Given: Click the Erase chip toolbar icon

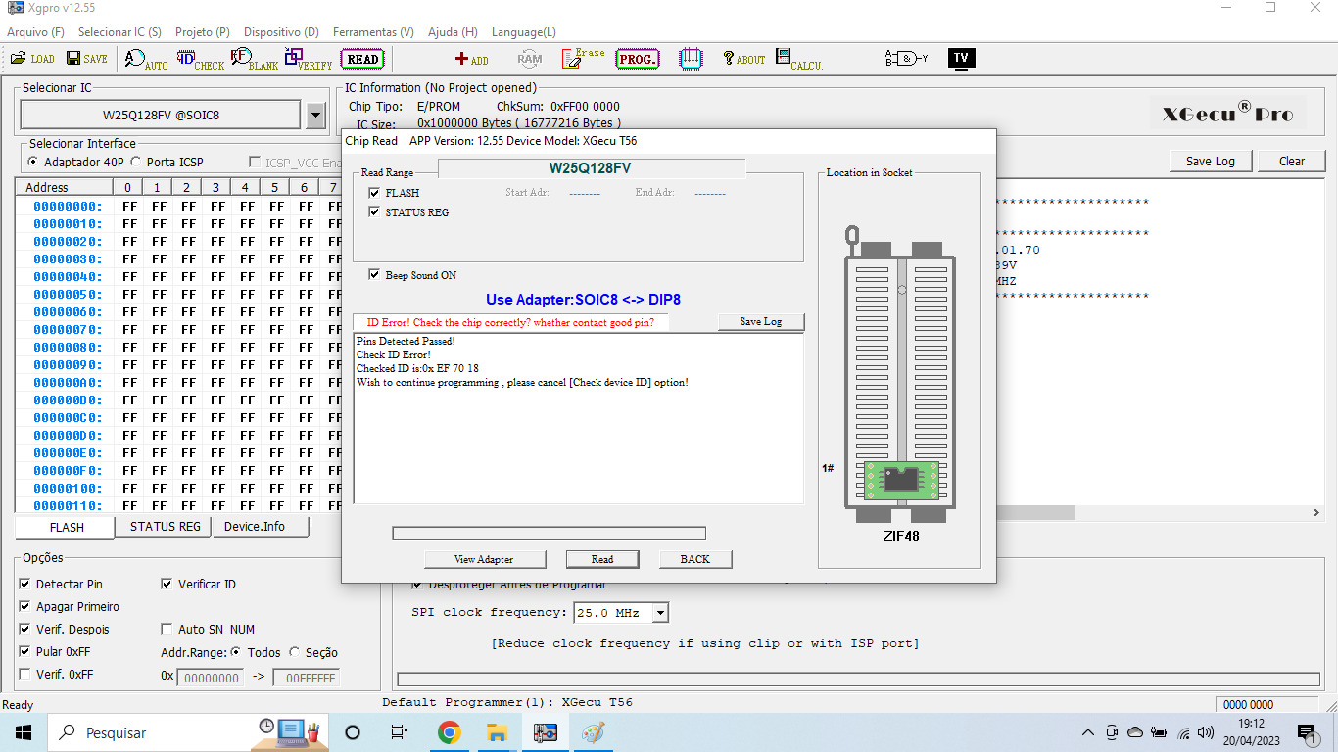Looking at the screenshot, I should tap(583, 59).
